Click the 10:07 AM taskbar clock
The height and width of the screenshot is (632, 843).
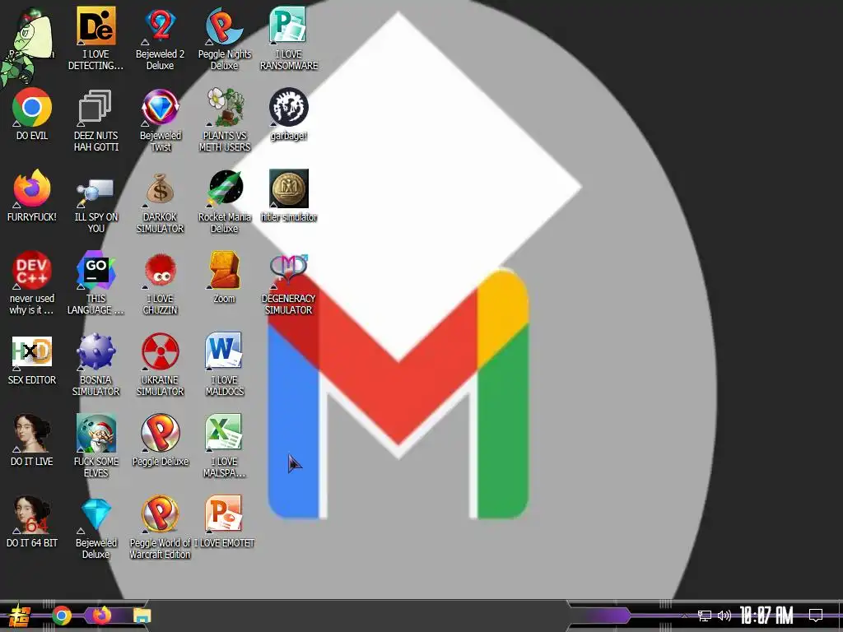(766, 616)
